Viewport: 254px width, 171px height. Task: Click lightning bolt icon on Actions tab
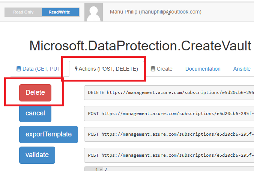point(76,69)
